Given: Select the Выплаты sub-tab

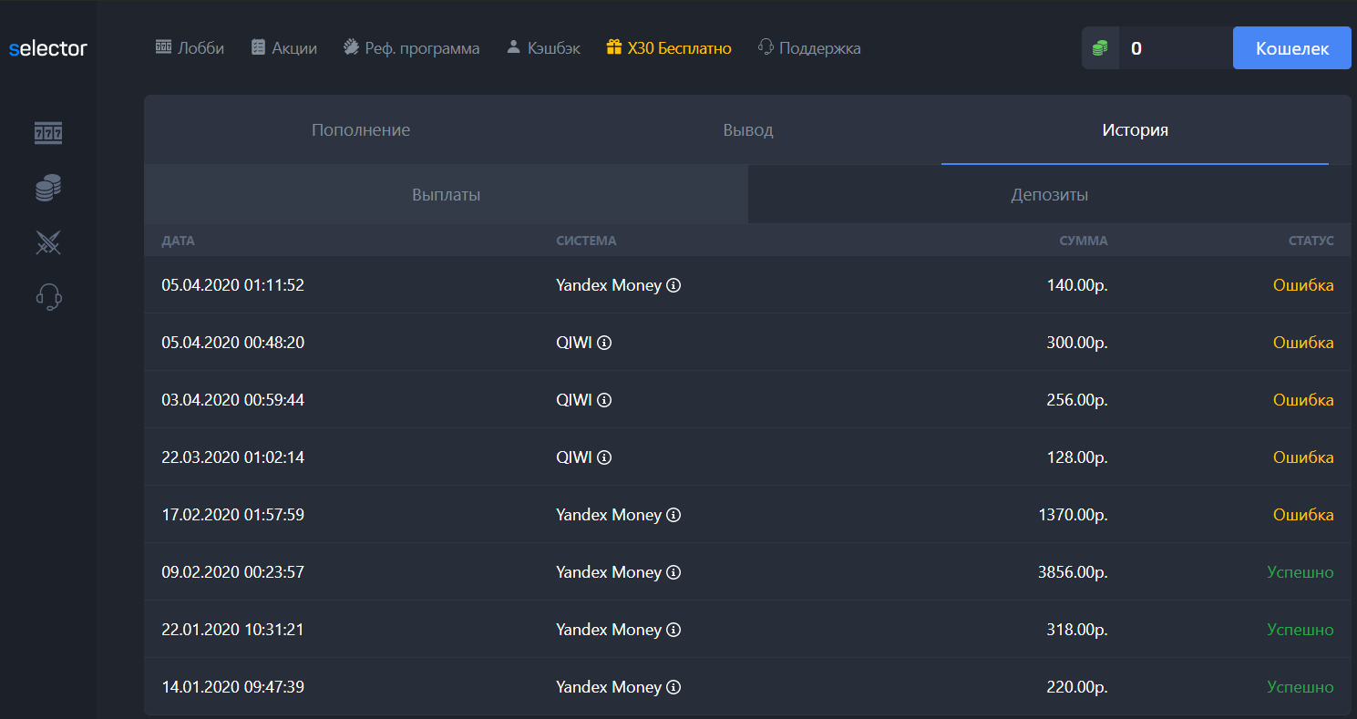Looking at the screenshot, I should [447, 195].
